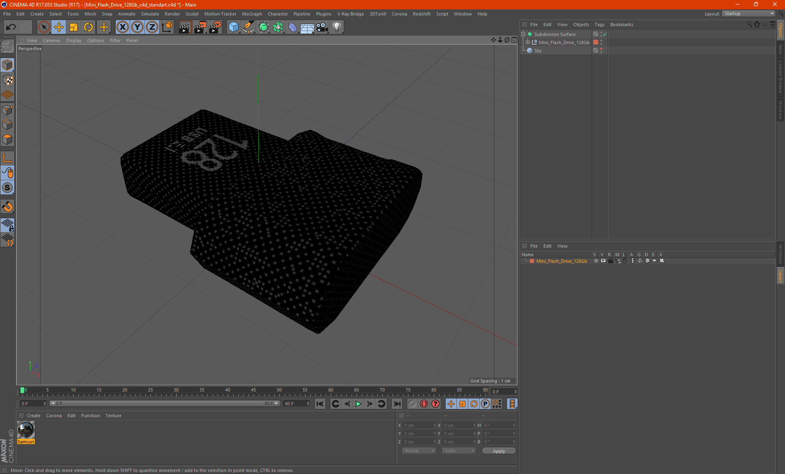Click the magnet Snap tool icon
This screenshot has width=785, height=474.
[7, 207]
